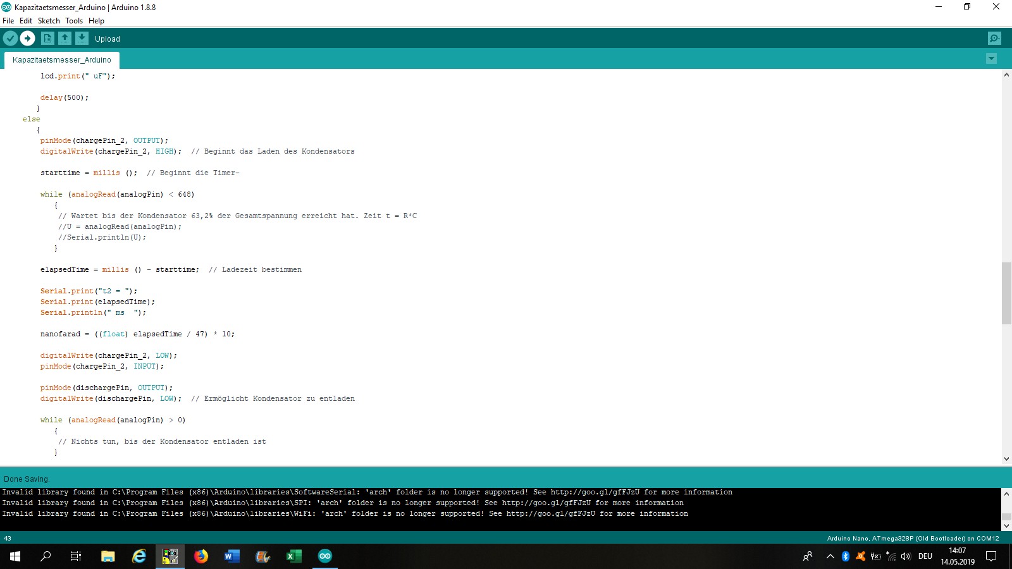
Task: Select the Kapazitaetsmesser_Arduino tab
Action: pyautogui.click(x=62, y=60)
